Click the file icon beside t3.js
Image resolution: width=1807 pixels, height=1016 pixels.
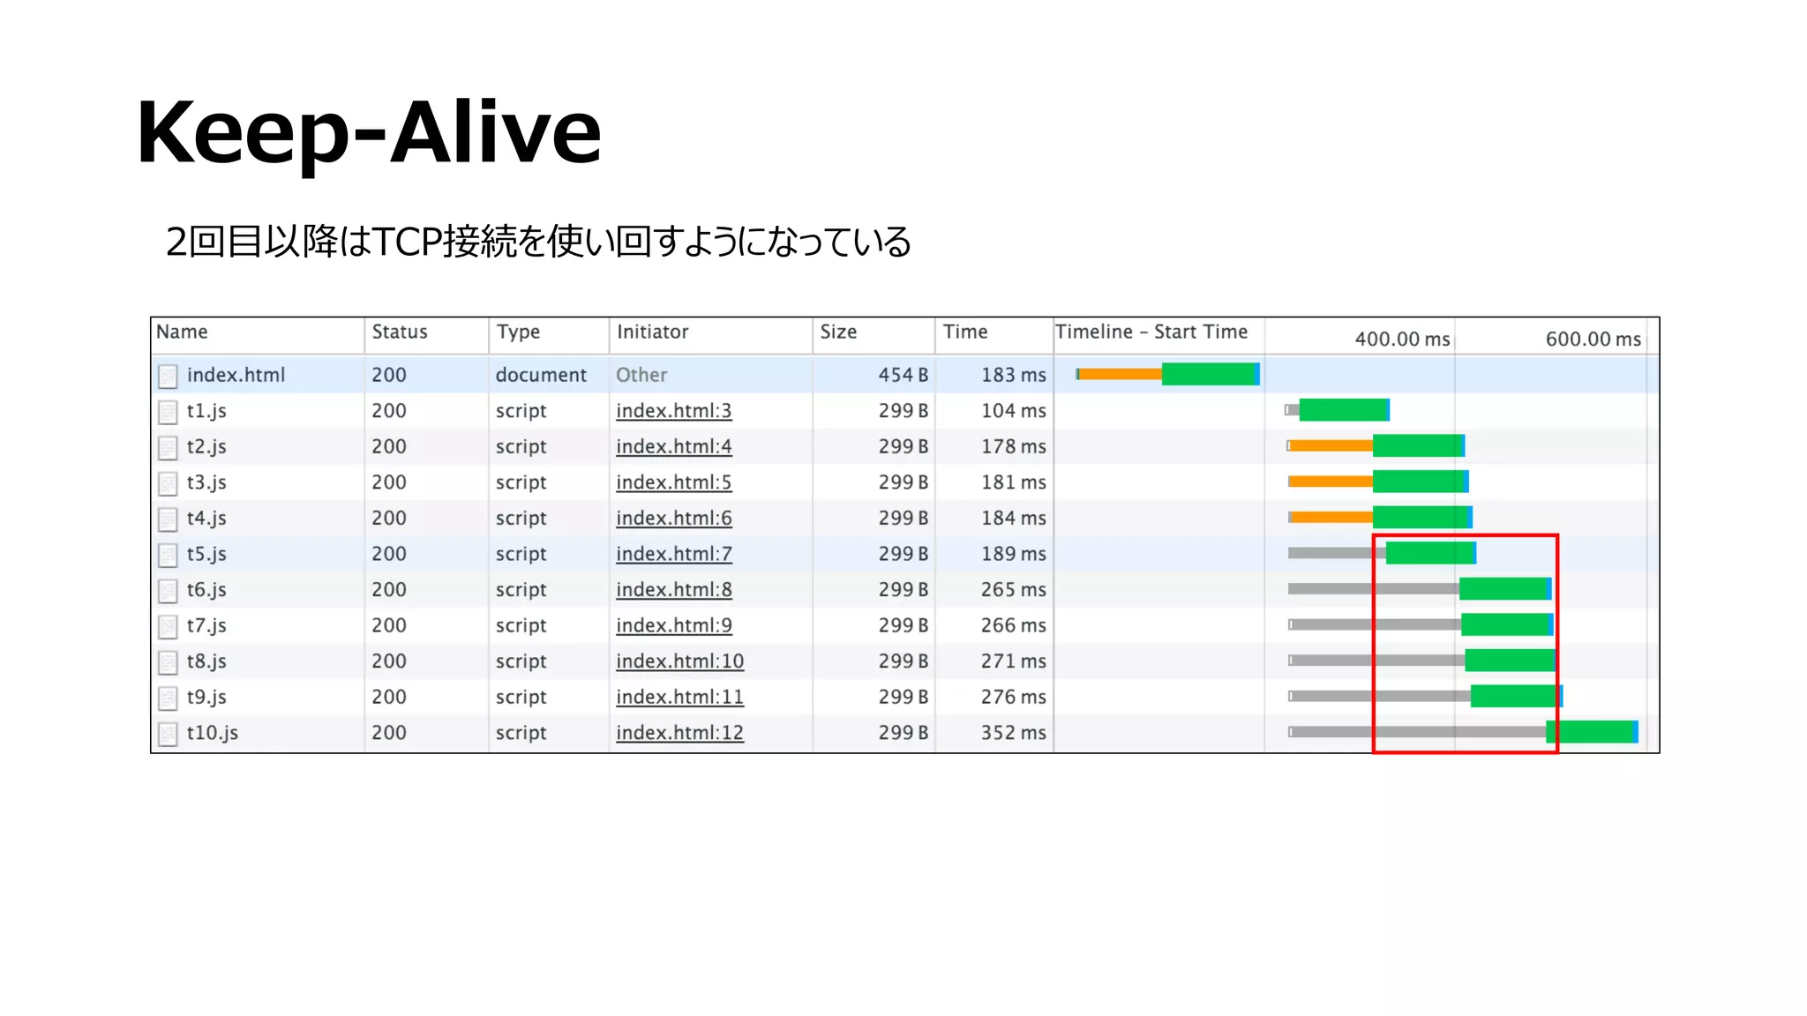[168, 483]
